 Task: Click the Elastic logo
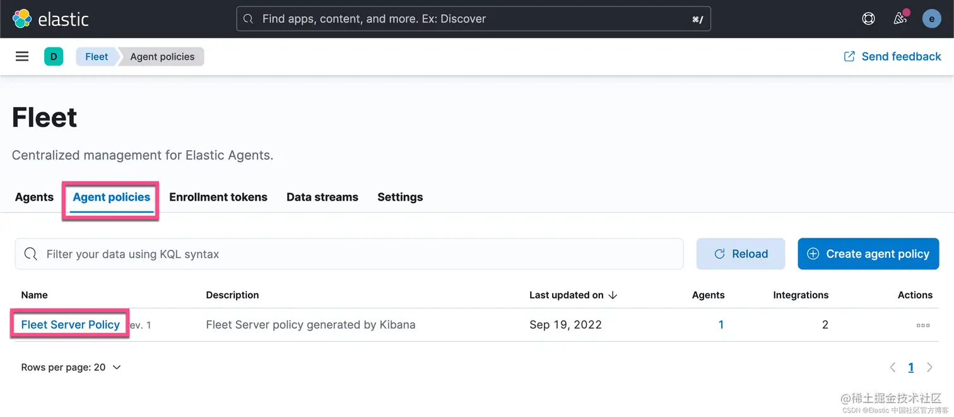point(50,19)
